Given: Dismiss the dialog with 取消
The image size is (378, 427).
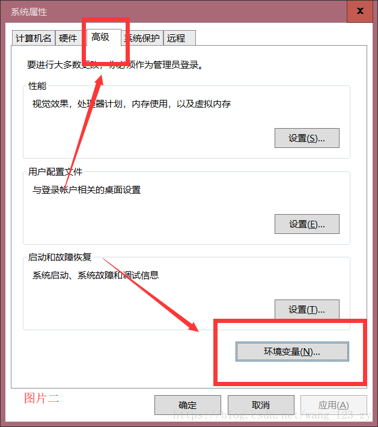Looking at the screenshot, I should [x=261, y=405].
